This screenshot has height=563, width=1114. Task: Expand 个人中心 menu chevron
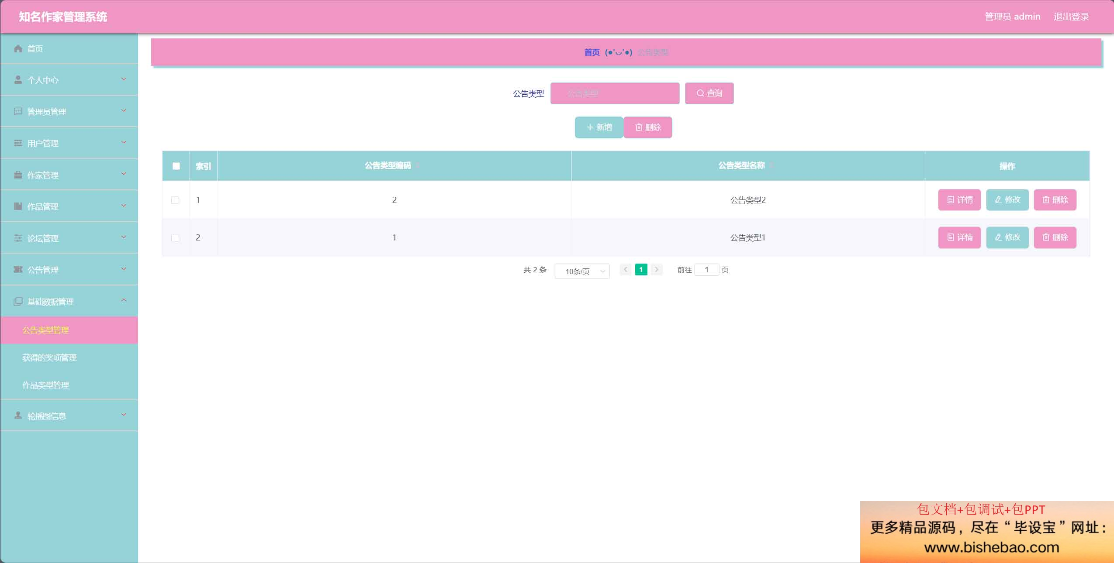click(x=124, y=79)
